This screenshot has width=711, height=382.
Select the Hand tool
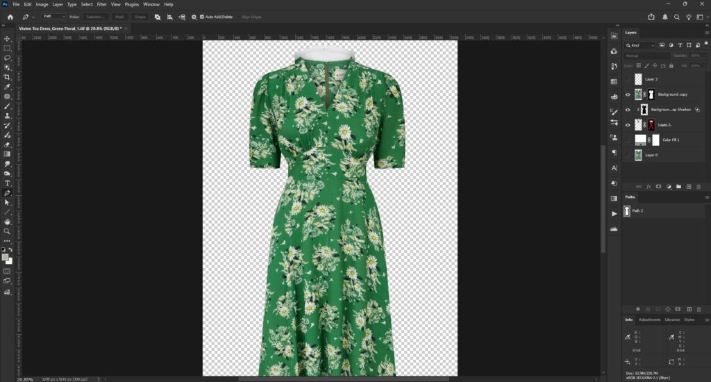7,222
